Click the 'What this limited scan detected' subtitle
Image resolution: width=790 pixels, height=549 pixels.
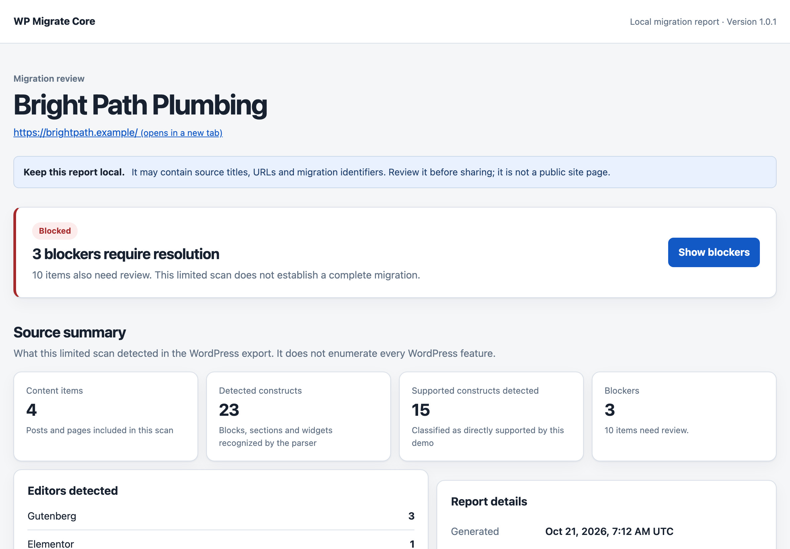[254, 353]
